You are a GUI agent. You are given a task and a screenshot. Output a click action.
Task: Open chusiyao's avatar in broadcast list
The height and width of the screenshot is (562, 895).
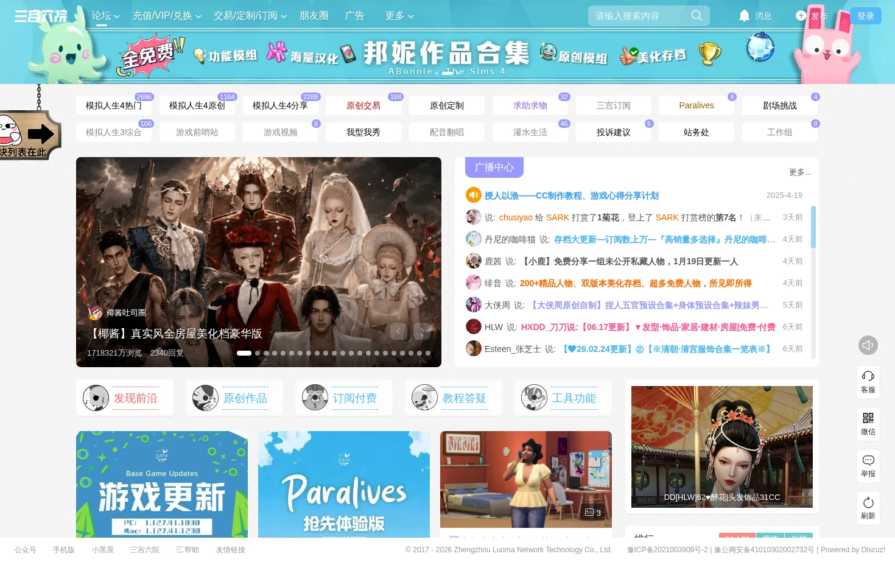point(474,217)
